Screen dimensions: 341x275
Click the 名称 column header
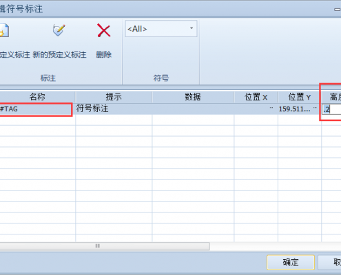37,97
